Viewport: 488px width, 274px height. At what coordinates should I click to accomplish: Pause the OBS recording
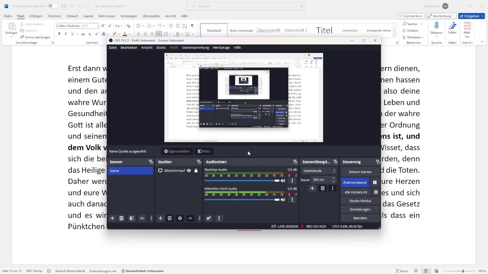(x=375, y=182)
